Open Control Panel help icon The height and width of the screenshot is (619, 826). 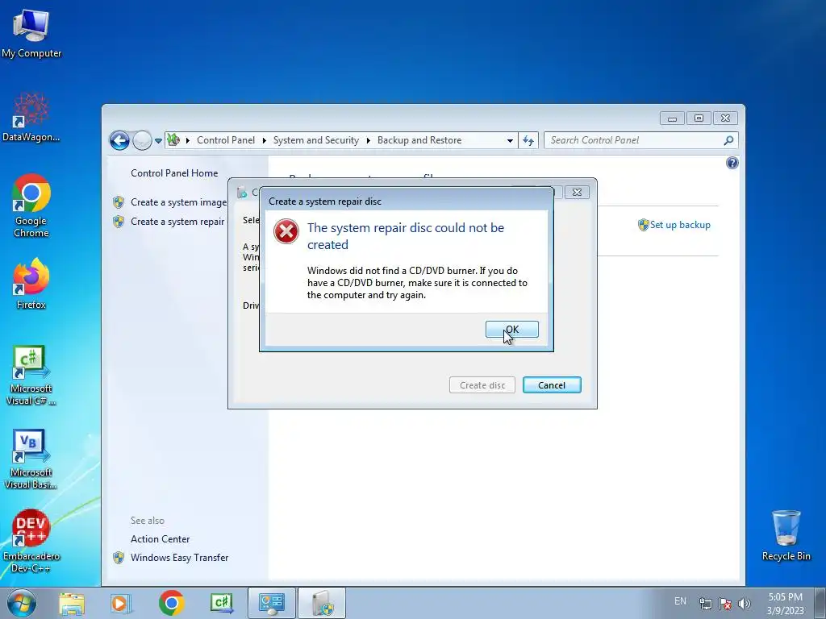click(732, 163)
